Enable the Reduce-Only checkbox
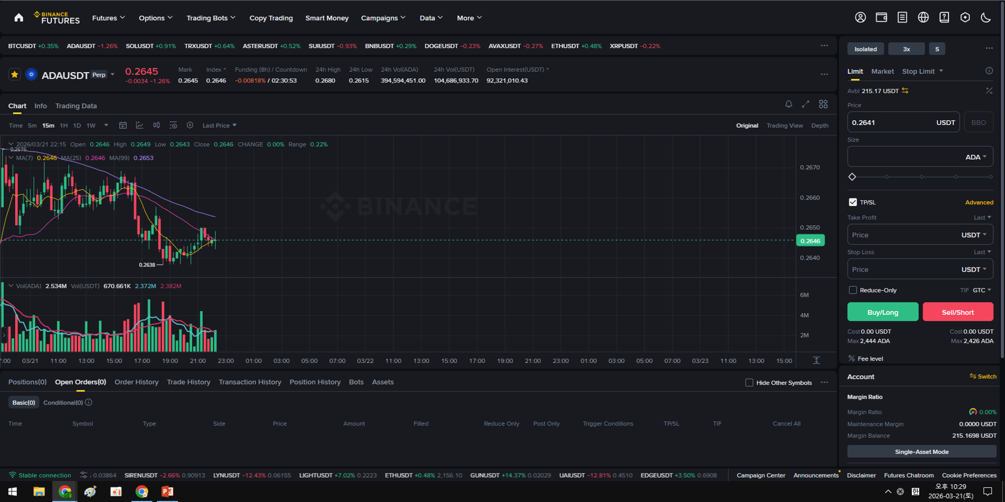The width and height of the screenshot is (1005, 502). pos(852,290)
